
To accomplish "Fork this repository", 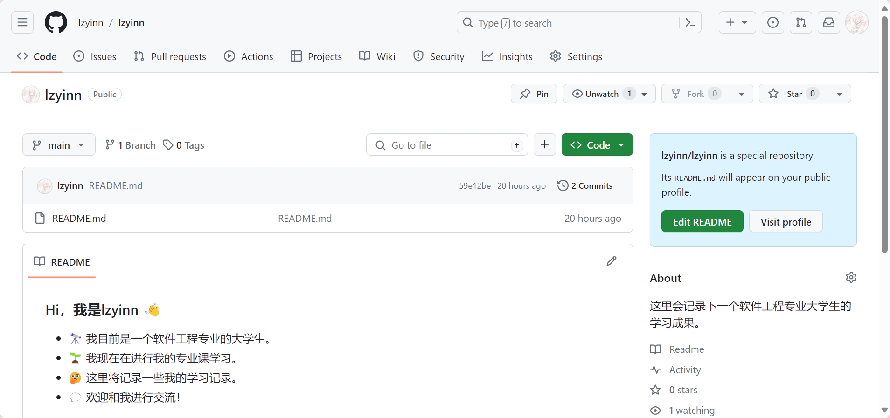I will (x=696, y=94).
